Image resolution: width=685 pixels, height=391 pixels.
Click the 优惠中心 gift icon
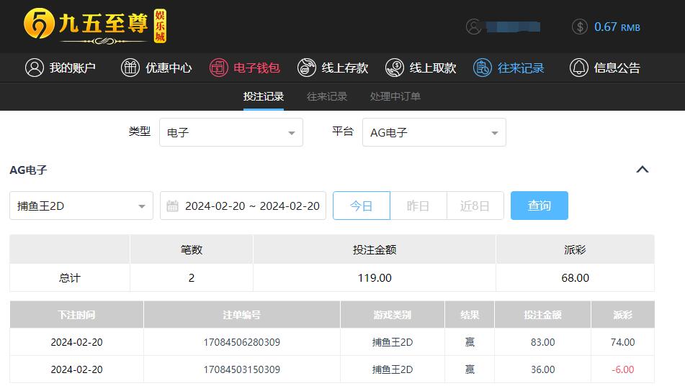tap(130, 68)
